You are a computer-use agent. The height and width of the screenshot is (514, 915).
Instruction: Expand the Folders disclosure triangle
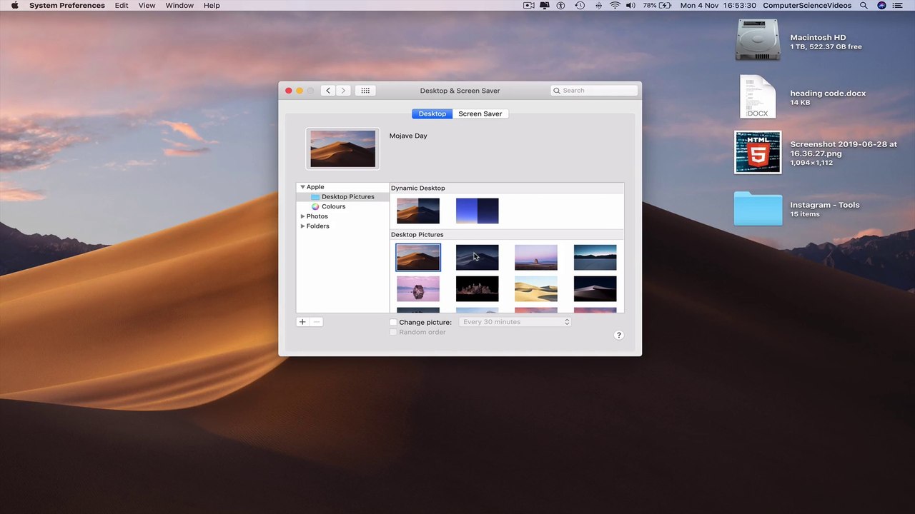(302, 226)
